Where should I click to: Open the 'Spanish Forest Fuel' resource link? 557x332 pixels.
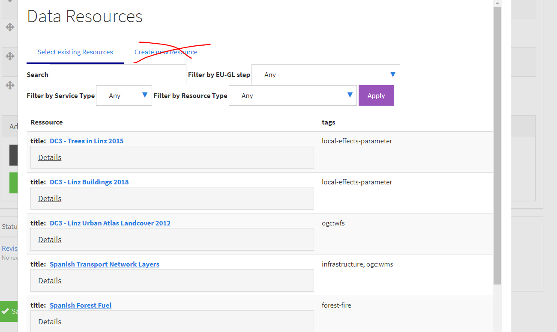click(x=80, y=305)
